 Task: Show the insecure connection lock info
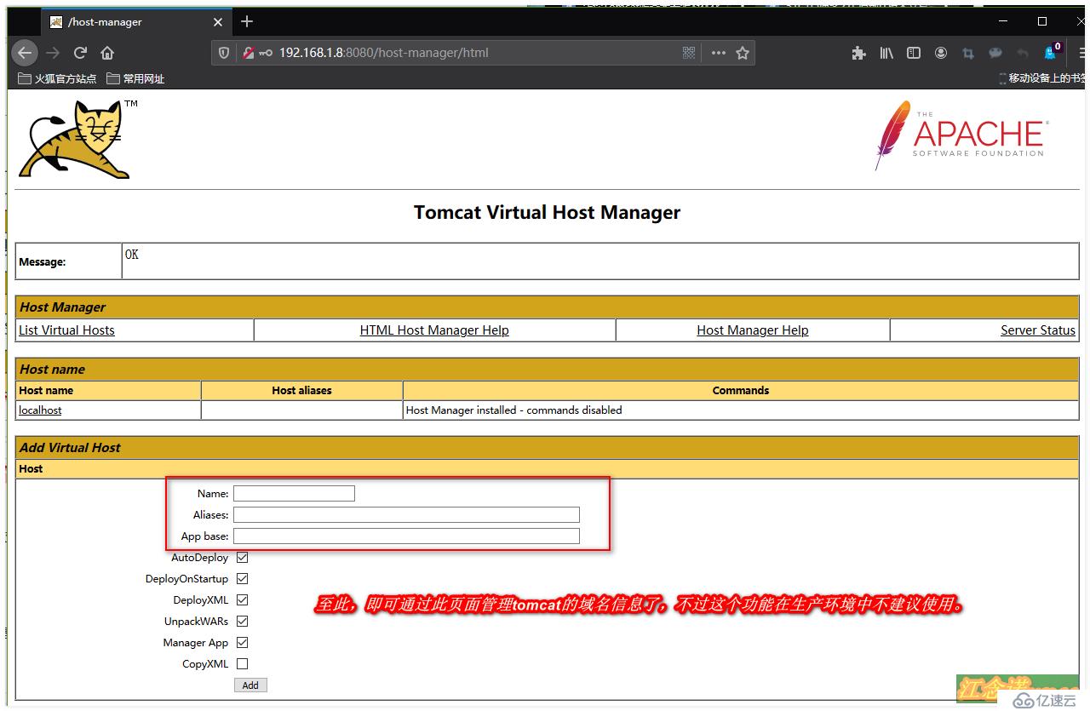click(249, 53)
